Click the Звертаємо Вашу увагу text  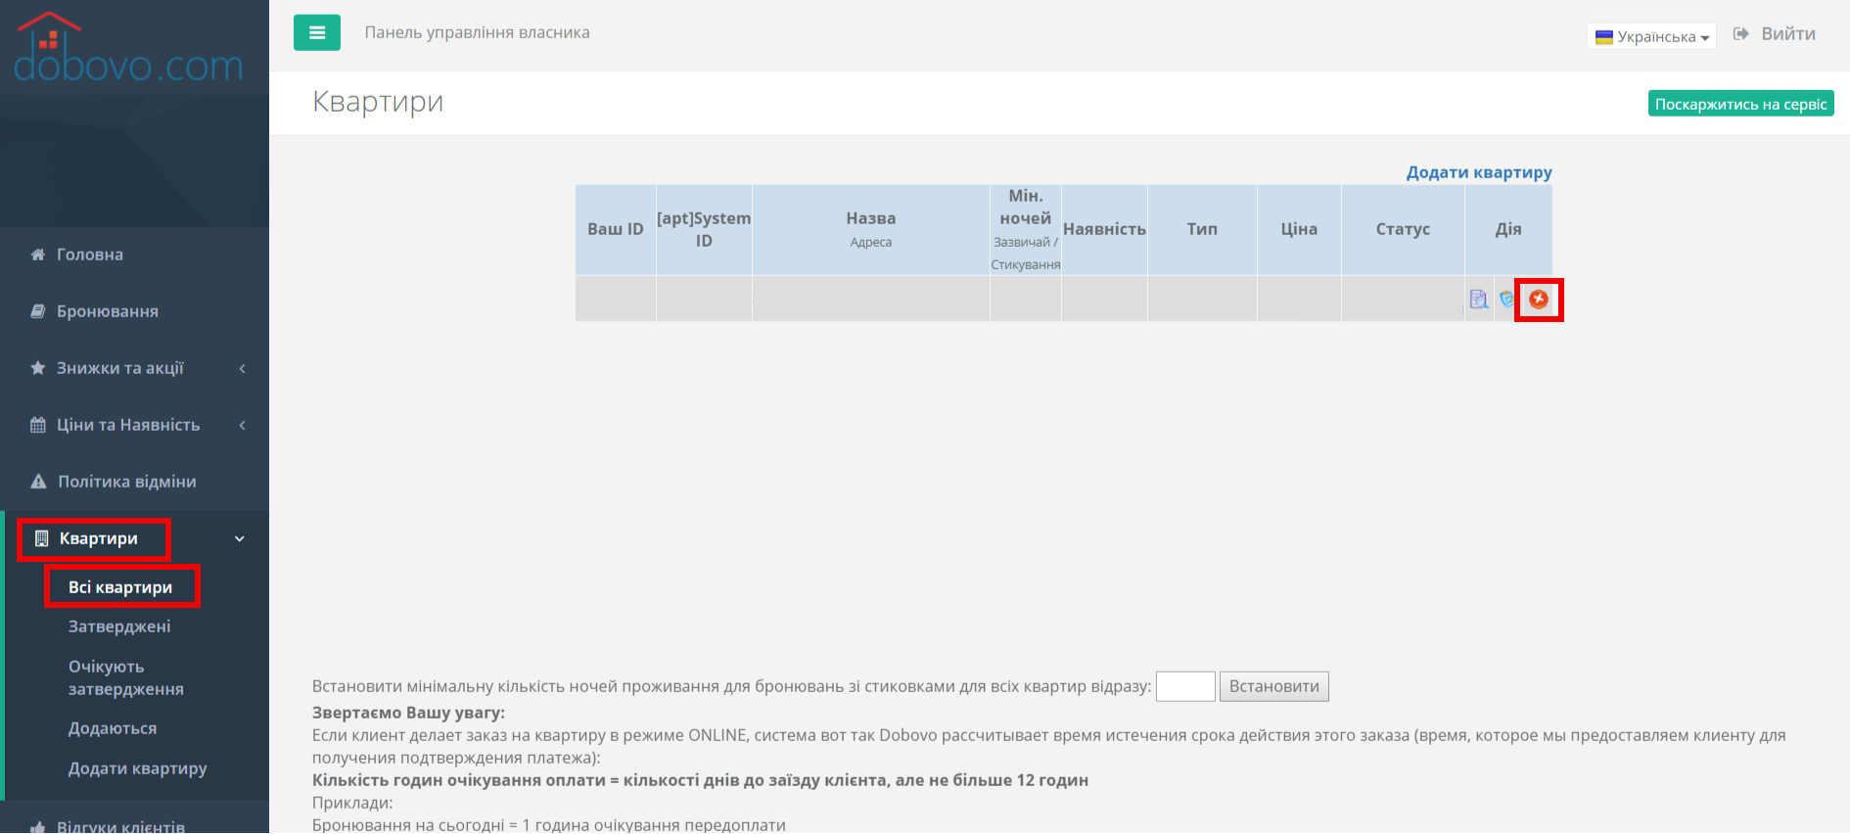click(408, 713)
